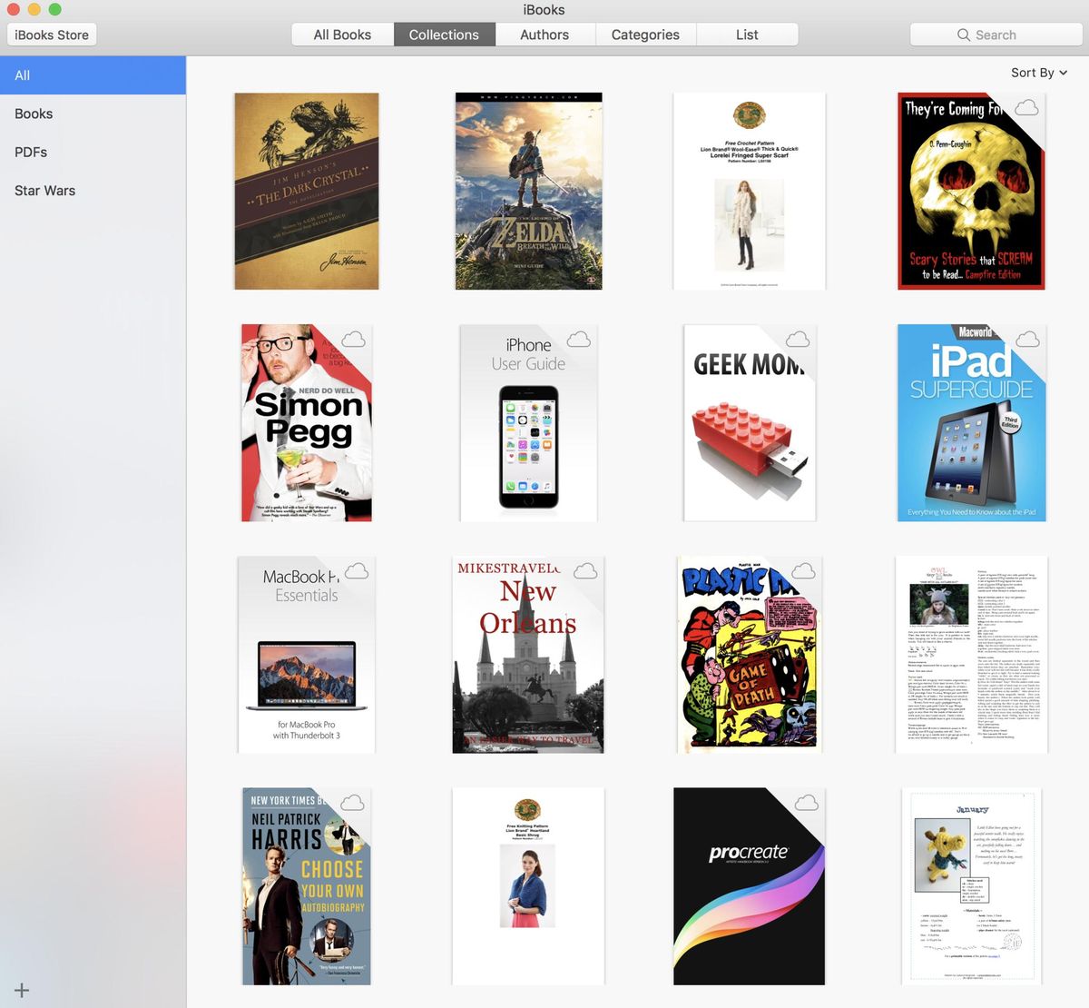Click the cloud icon on the New Orleans guide
Screen dimensions: 1089x1008
pyautogui.click(x=585, y=570)
